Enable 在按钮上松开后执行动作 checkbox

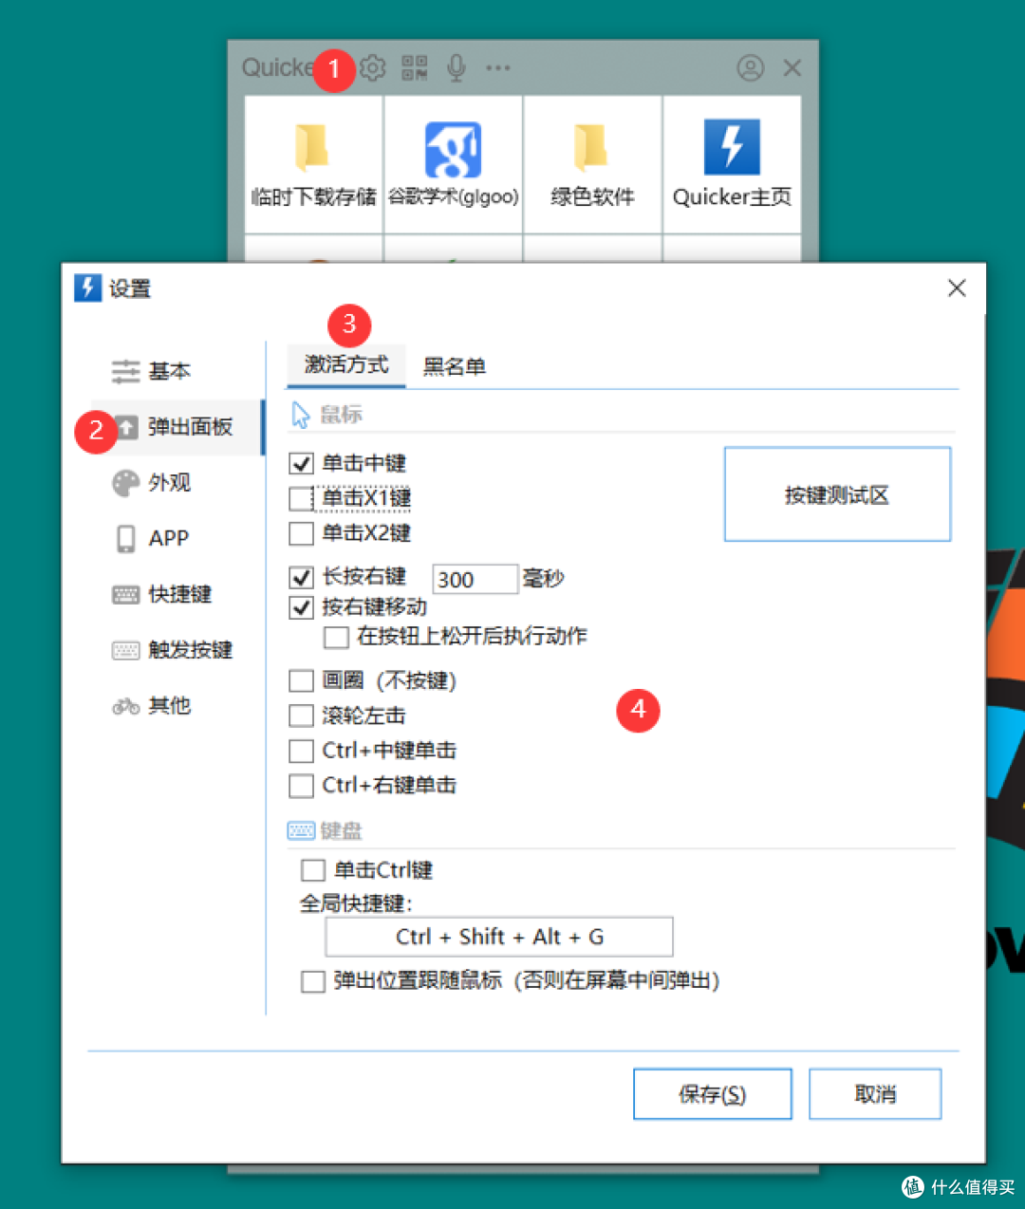pyautogui.click(x=336, y=637)
